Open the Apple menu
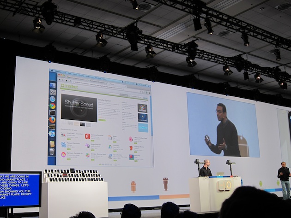The image size is (291, 218). [x=52, y=71]
